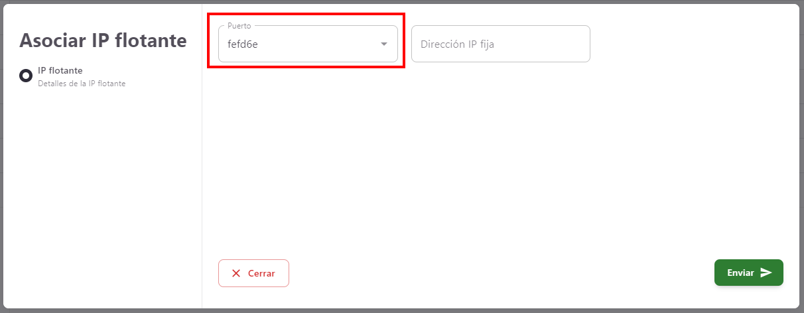The width and height of the screenshot is (804, 313).
Task: Click the Dirección IP fija placeholder text
Action: point(457,44)
